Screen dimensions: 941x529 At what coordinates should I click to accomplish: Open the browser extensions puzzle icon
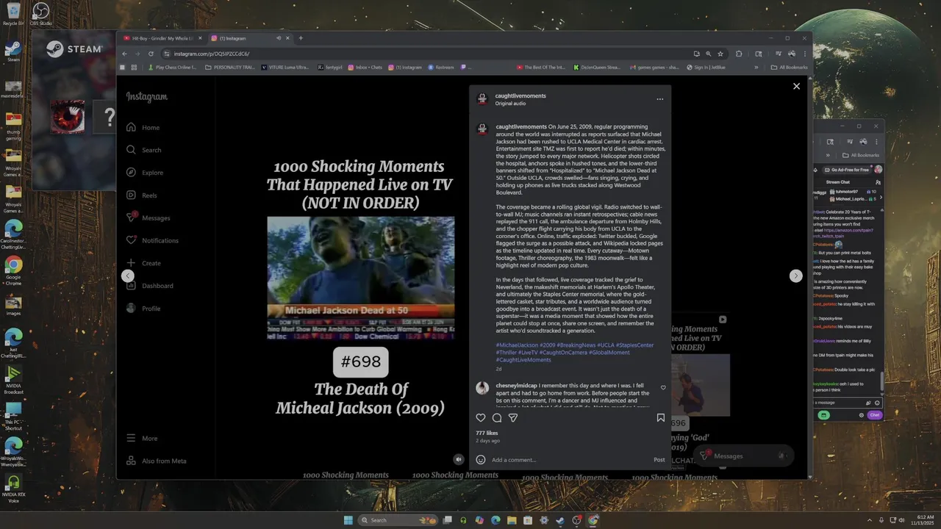pyautogui.click(x=738, y=54)
